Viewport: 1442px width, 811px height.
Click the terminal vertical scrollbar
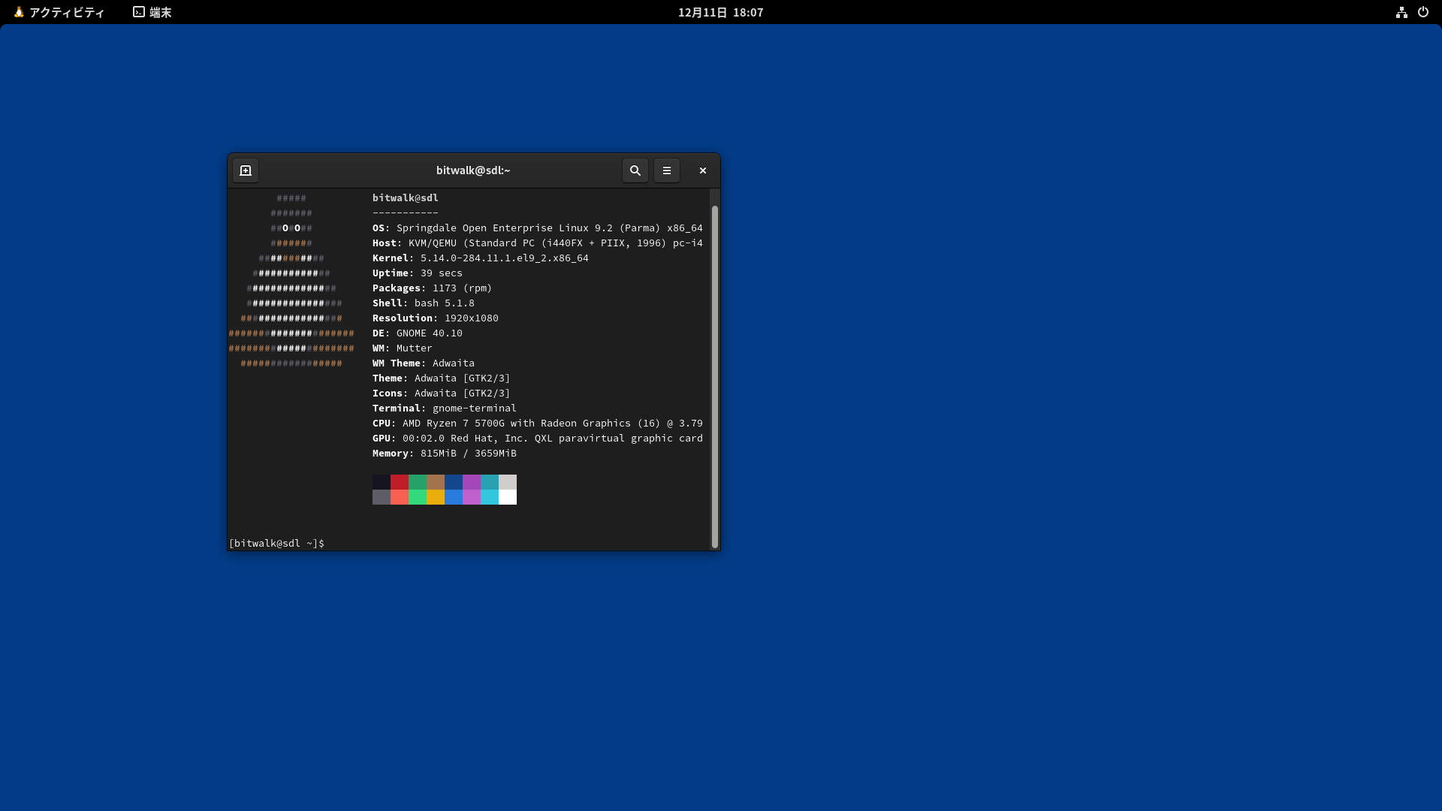click(714, 375)
